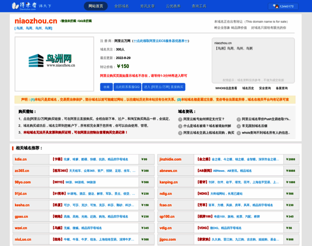Open domain vdig.cn
The height and width of the screenshot is (246, 312).
[x=165, y=228]
